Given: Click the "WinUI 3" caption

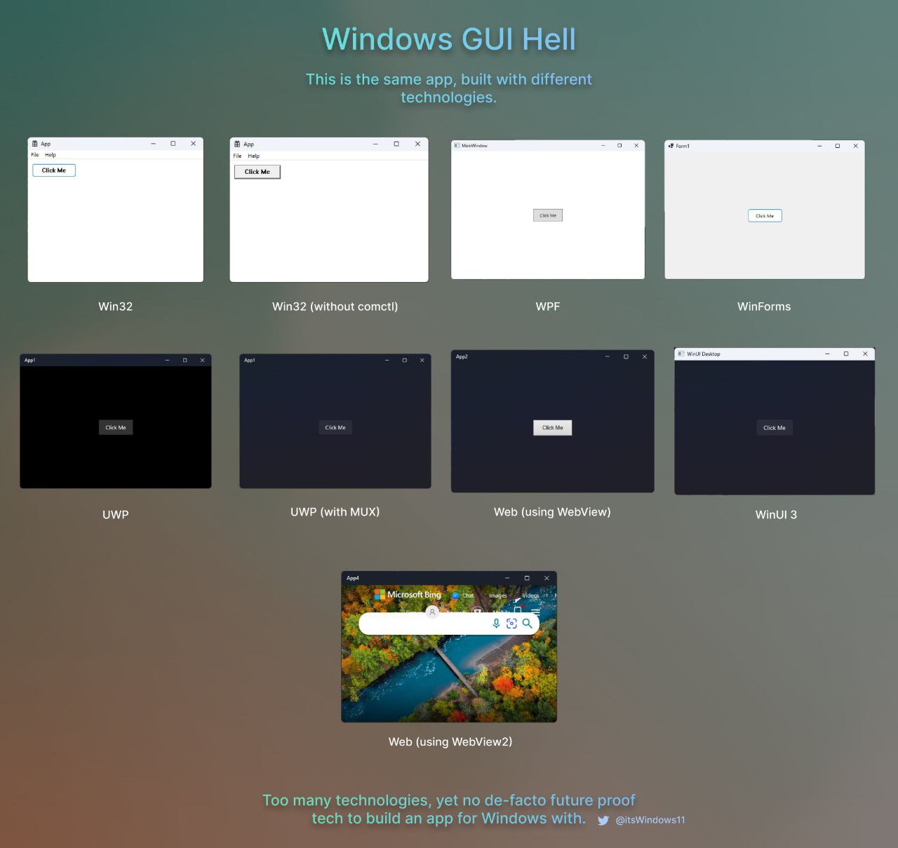Looking at the screenshot, I should (x=776, y=515).
